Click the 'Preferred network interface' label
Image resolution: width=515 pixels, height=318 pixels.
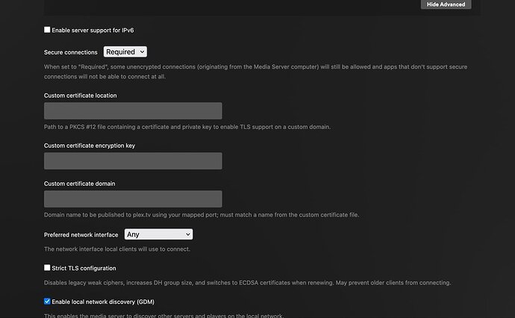(81, 235)
